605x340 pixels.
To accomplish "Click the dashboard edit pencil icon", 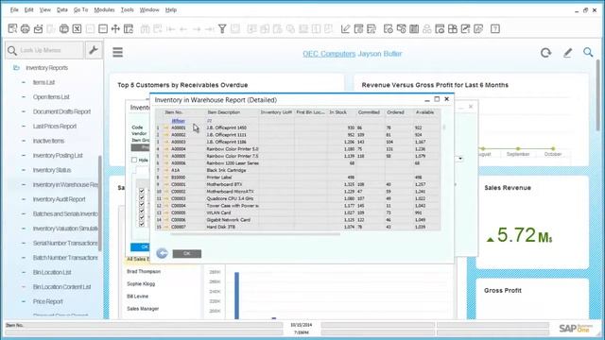I will click(567, 53).
